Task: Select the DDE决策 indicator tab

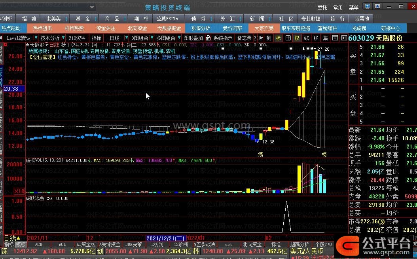Action: [133, 244]
